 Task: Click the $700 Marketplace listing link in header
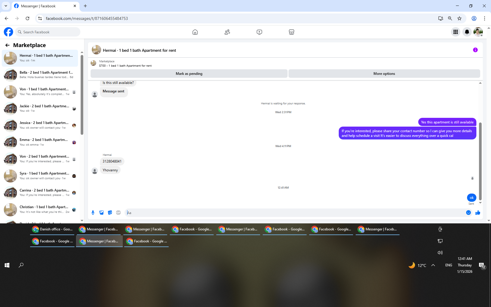125,65
